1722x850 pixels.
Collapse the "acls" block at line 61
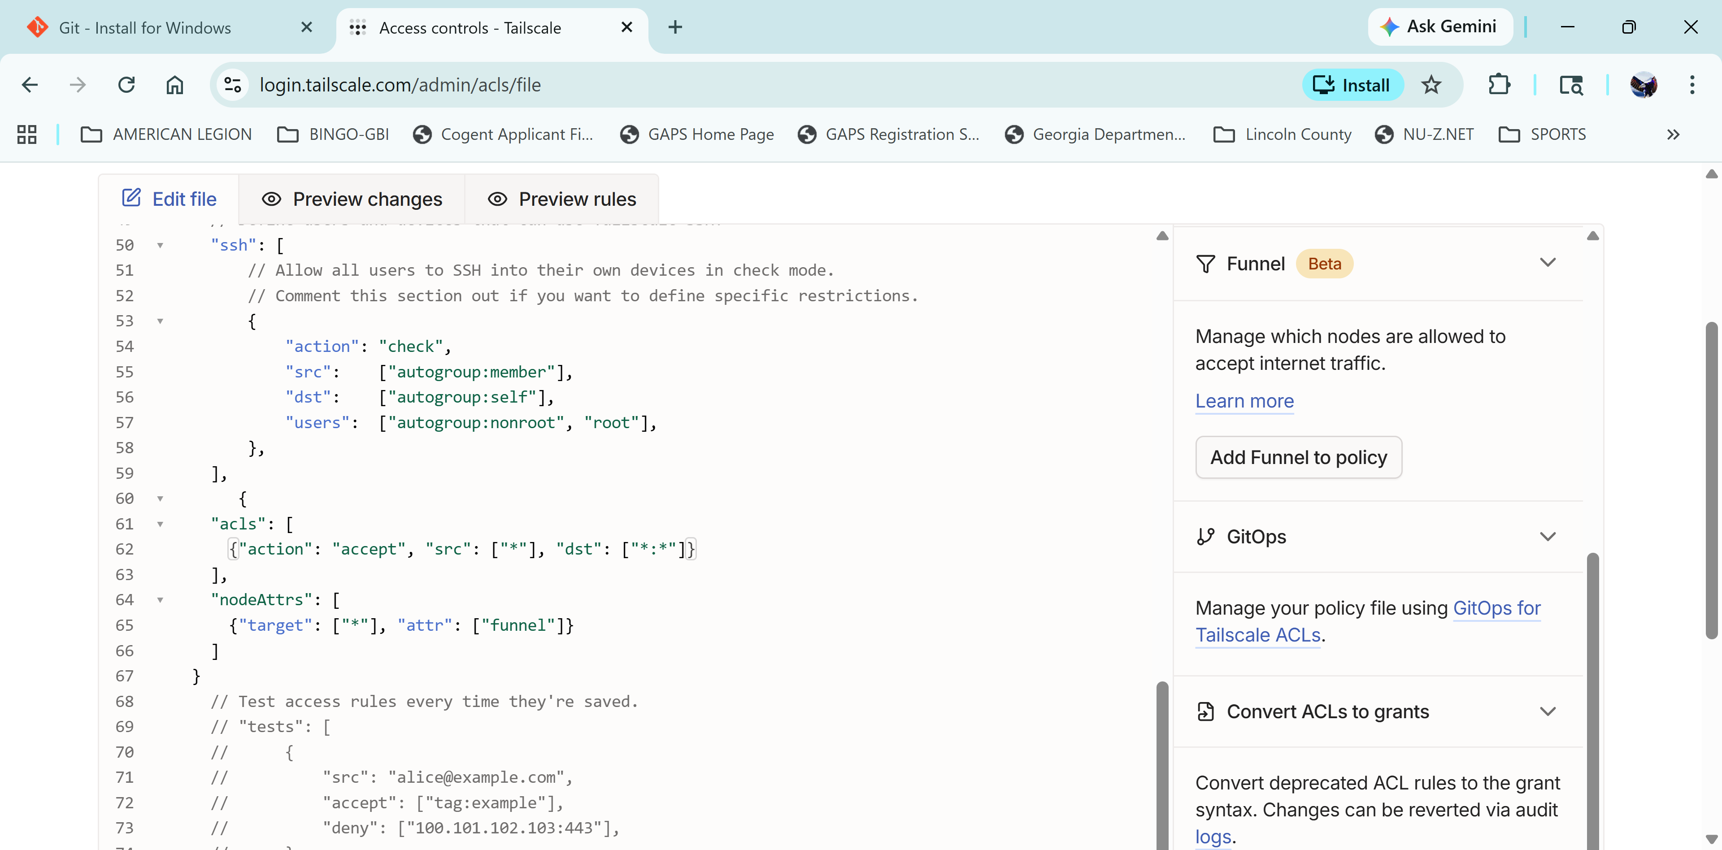pyautogui.click(x=161, y=524)
